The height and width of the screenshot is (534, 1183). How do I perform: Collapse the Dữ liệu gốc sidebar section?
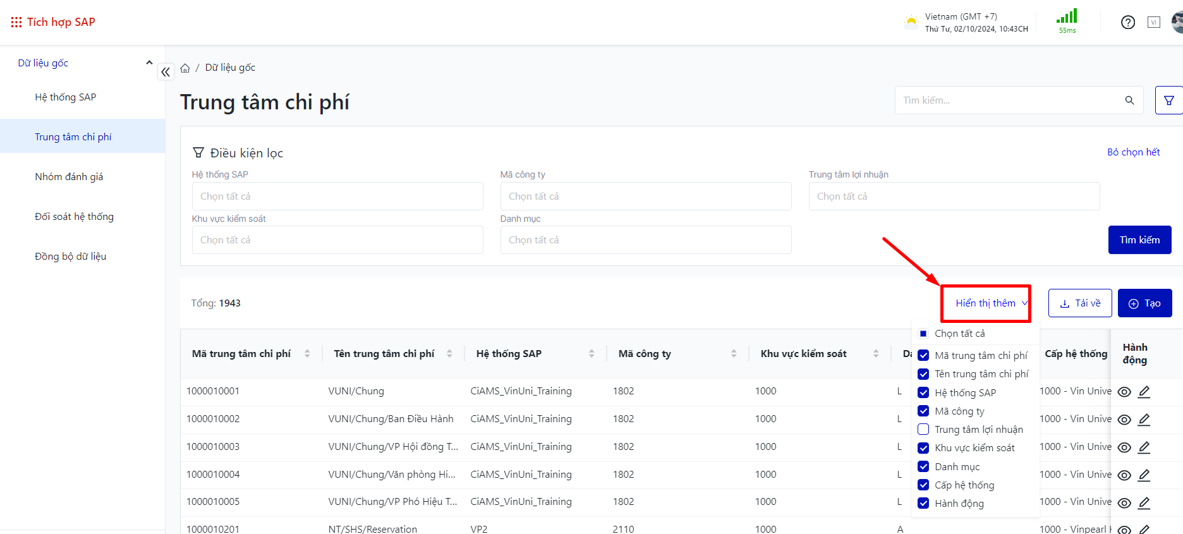click(x=149, y=63)
